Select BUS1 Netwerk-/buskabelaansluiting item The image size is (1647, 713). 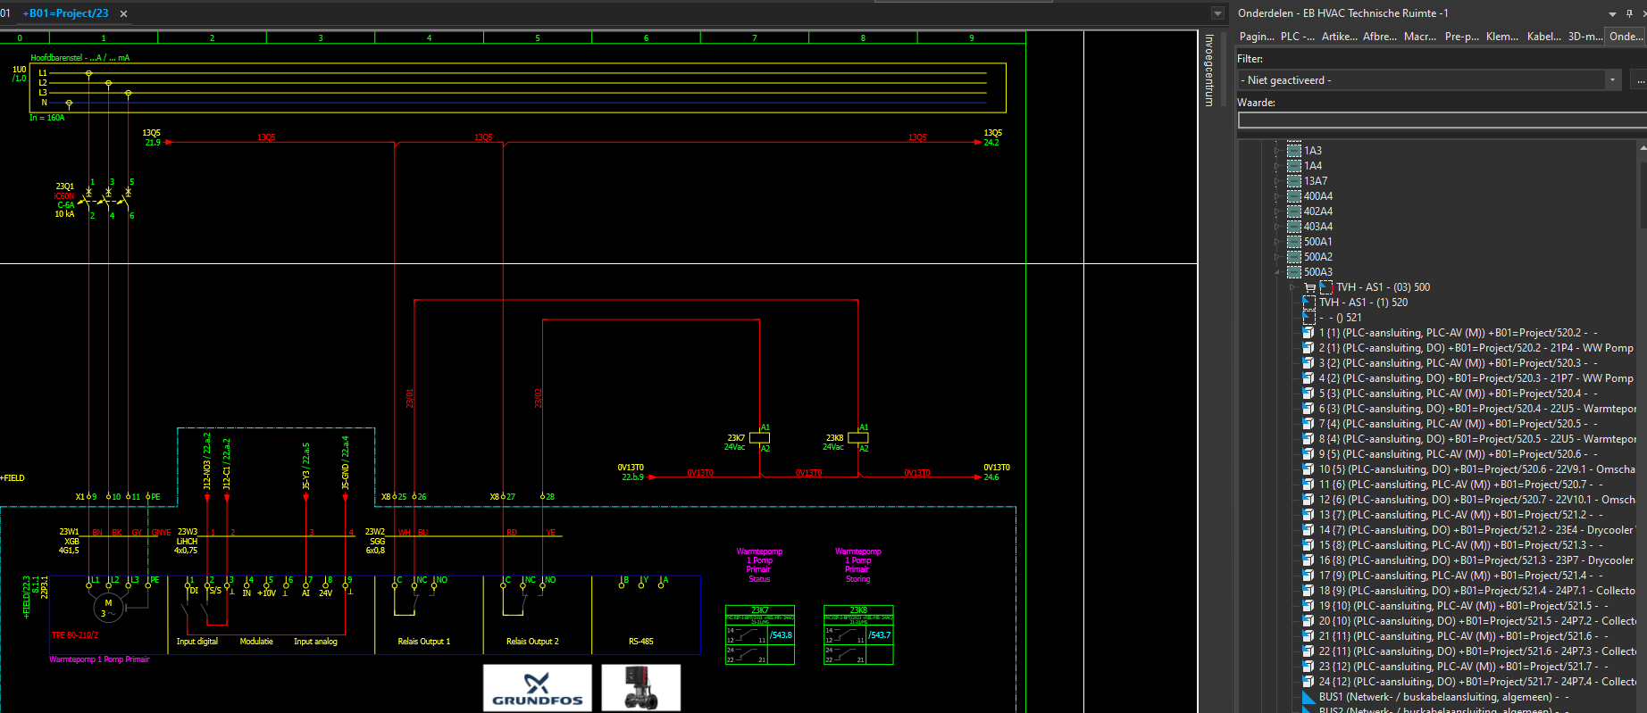(x=1444, y=697)
